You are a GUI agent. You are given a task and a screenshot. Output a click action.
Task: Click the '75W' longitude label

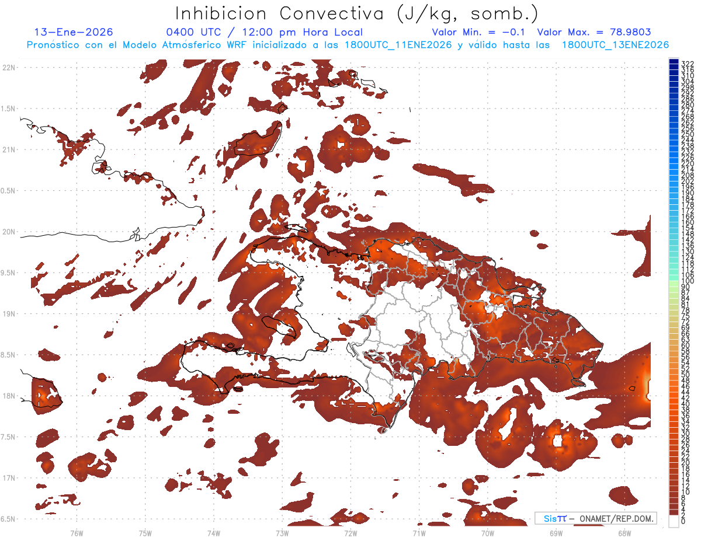tap(145, 533)
